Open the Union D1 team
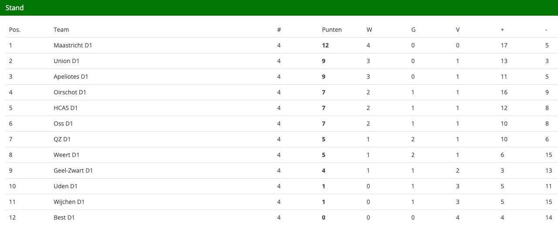 (x=66, y=61)
